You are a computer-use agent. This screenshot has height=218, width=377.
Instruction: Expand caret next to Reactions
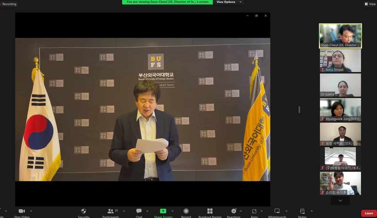(x=241, y=211)
